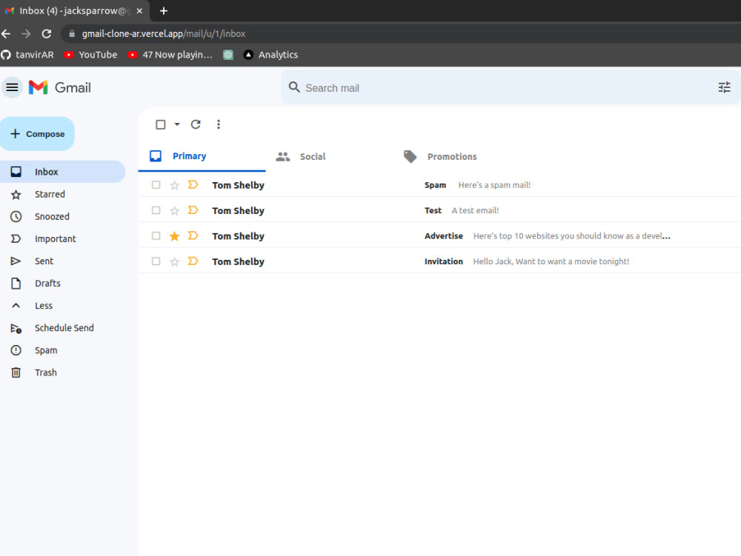The width and height of the screenshot is (741, 556).
Task: Refresh the mail list
Action: tap(196, 124)
